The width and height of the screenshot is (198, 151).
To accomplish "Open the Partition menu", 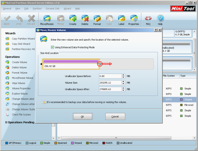I will [x=37, y=9].
